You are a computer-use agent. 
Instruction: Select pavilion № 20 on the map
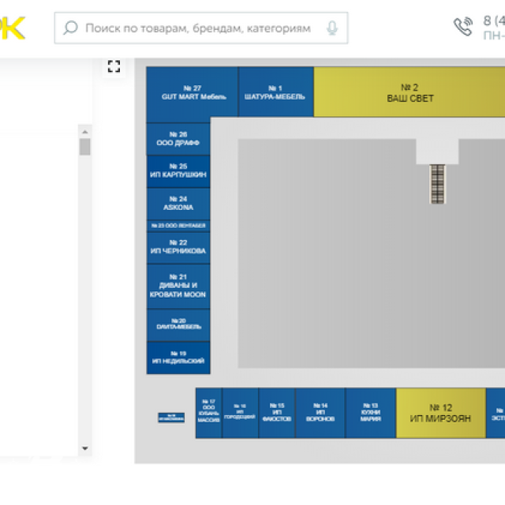(x=178, y=325)
